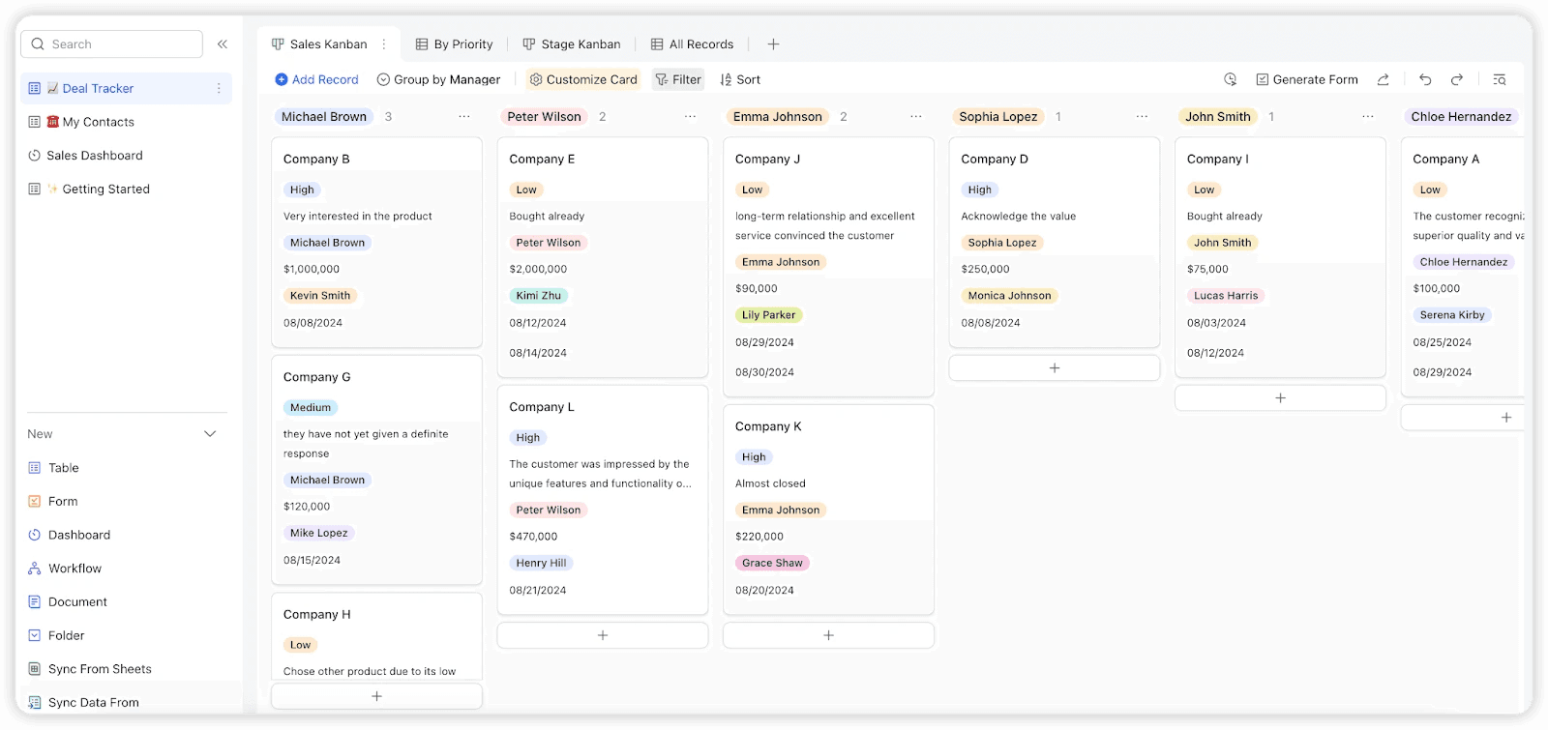
Task: Open John Smith column options dots
Action: click(x=1368, y=117)
